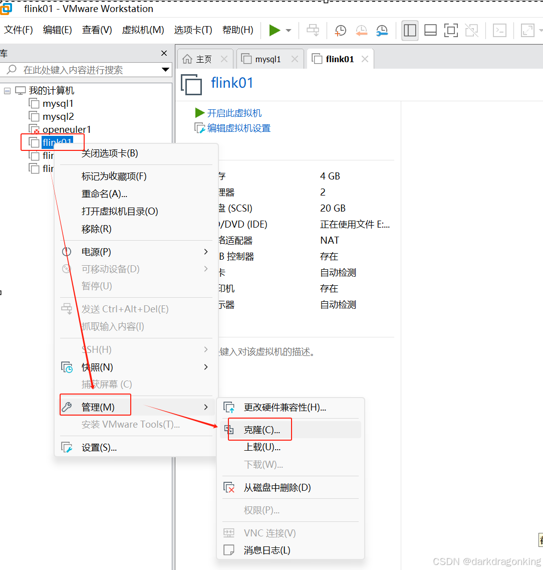Viewport: 543px width, 570px height.
Task: Choose 从磁盘中删除(D) in the submenu
Action: [x=277, y=487]
